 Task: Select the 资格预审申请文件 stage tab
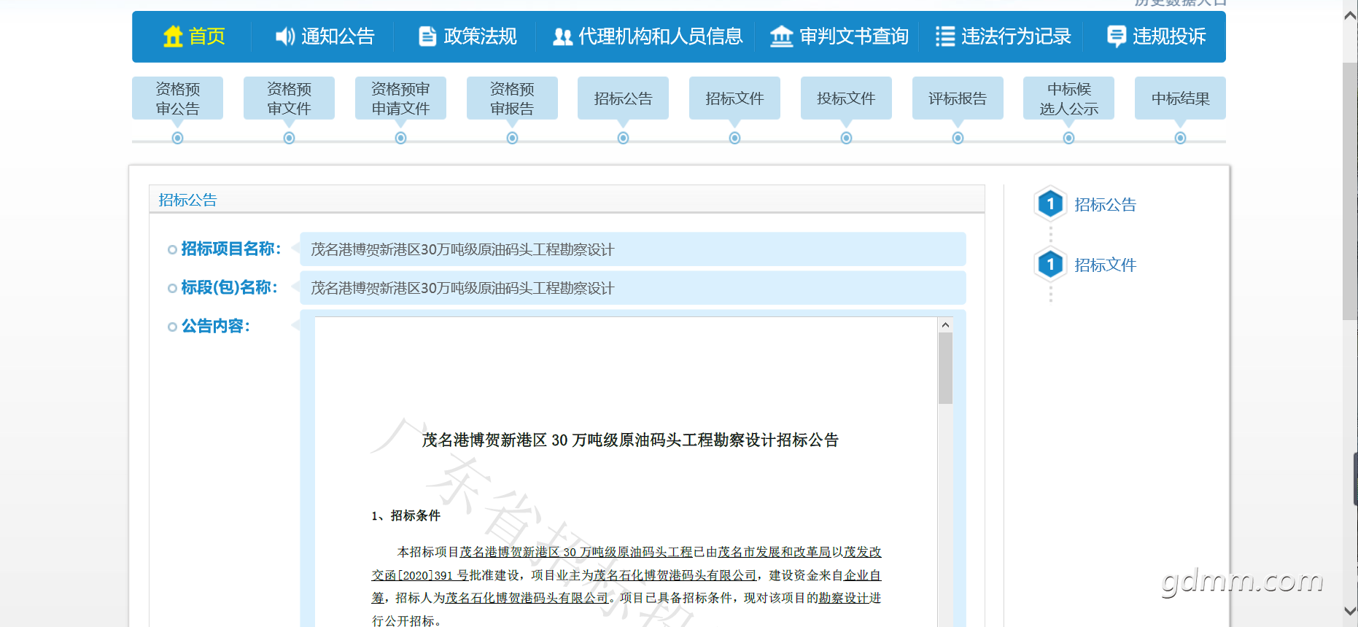pyautogui.click(x=400, y=98)
